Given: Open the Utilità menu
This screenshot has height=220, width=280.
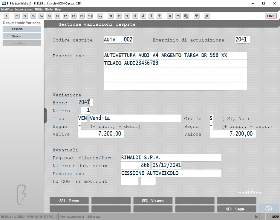Looking at the screenshot, I should [39, 10].
